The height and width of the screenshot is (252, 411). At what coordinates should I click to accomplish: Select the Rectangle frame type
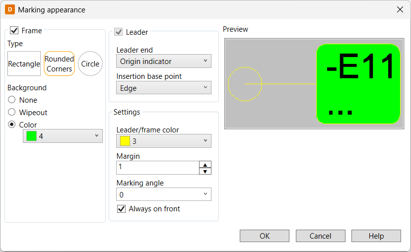click(24, 63)
